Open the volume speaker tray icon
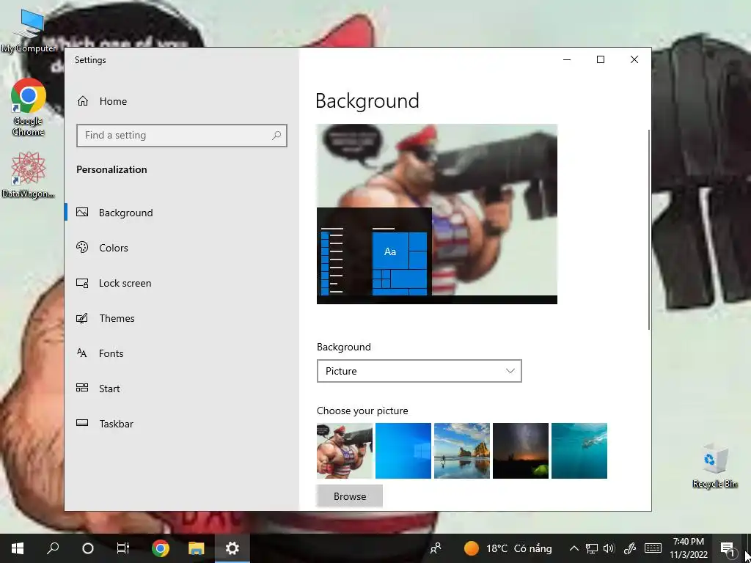The image size is (751, 563). tap(609, 548)
